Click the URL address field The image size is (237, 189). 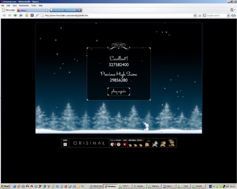point(117,16)
